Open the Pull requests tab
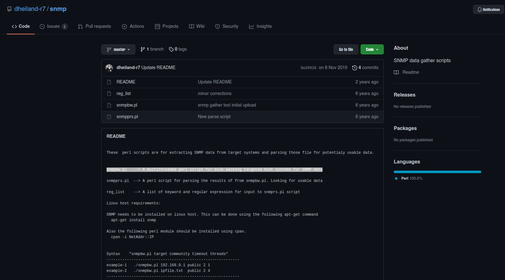 tap(94, 27)
